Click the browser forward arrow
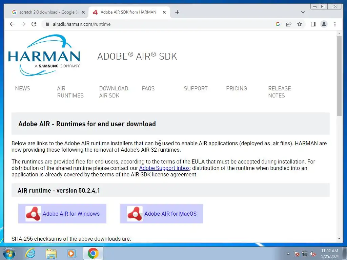 [x=23, y=24]
